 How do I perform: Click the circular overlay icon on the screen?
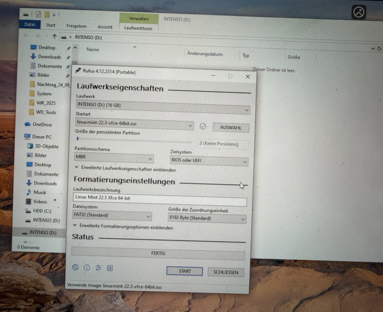[x=359, y=12]
